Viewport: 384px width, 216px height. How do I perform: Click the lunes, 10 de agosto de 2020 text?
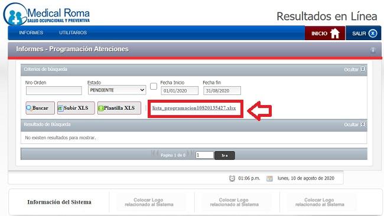[305, 178]
